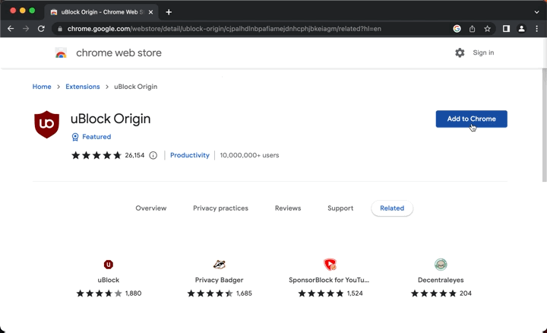The width and height of the screenshot is (547, 333).
Task: Click the uBlock related extension icon
Action: [x=109, y=265]
